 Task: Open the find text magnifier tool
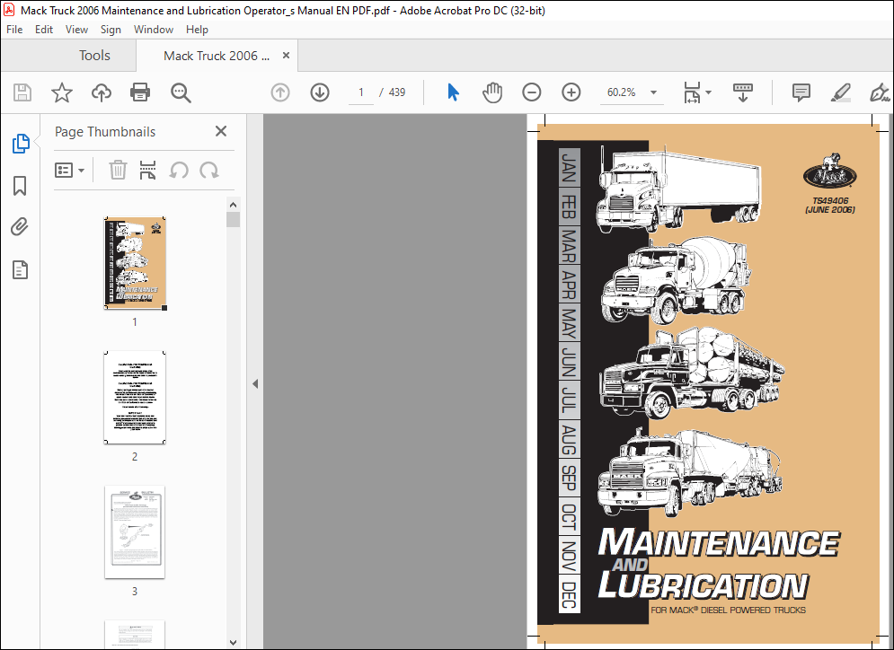181,92
